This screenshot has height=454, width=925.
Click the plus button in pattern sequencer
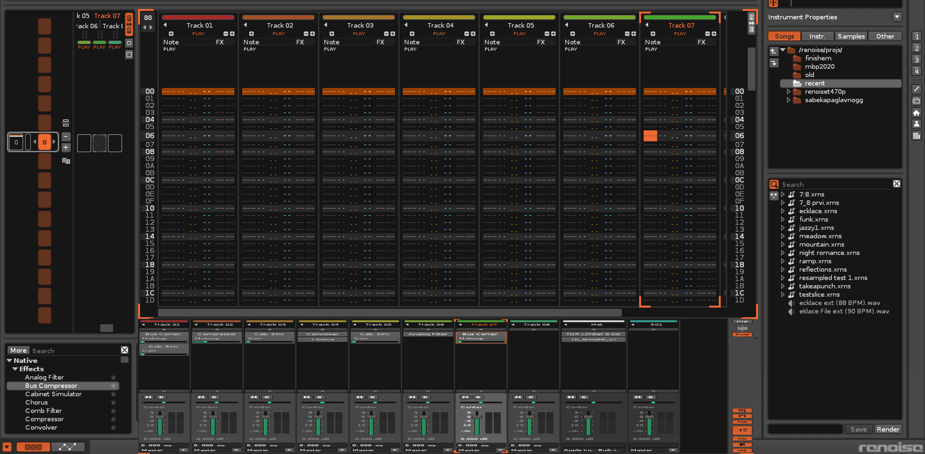pos(66,147)
